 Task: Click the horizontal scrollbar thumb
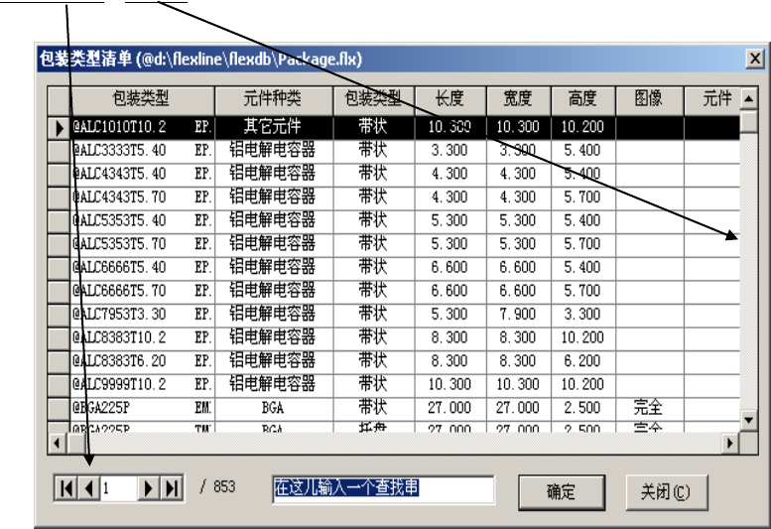coord(76,443)
